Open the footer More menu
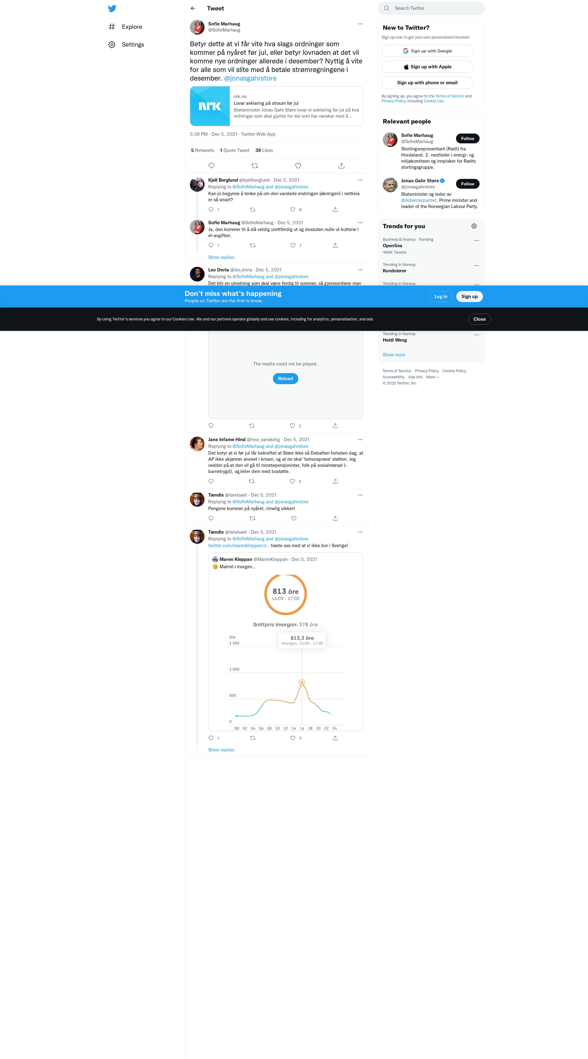Screen dimensions: 588x1059 tap(433, 377)
